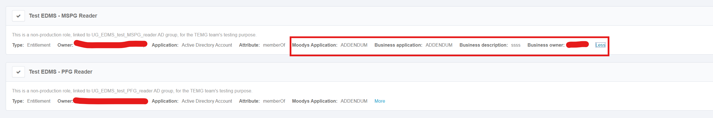This screenshot has height=118, width=713.
Task: Click memberOf attribute value in MSPG Reader row
Action: pyautogui.click(x=274, y=45)
